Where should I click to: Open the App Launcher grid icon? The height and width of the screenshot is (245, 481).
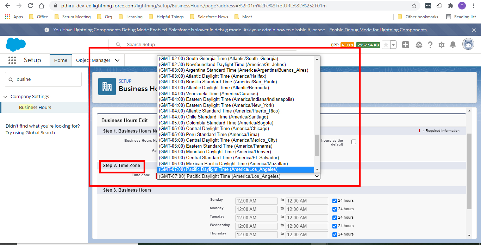12,60
